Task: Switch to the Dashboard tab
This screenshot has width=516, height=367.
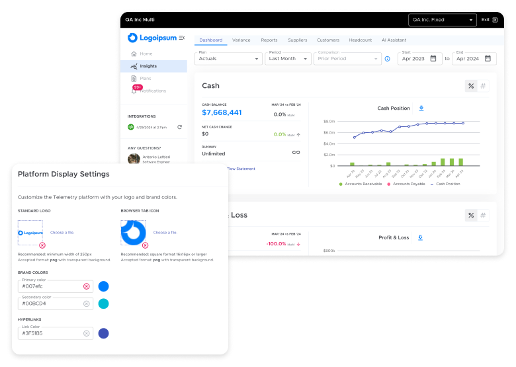Action: click(x=210, y=40)
